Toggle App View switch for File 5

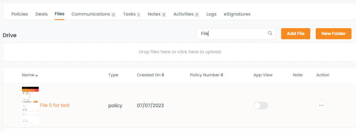[x=261, y=106]
